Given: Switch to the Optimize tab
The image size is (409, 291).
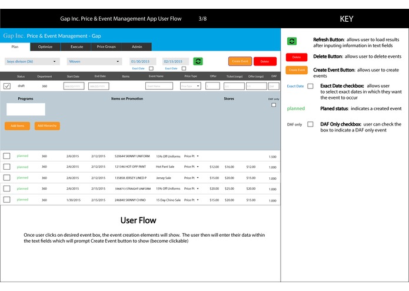Looking at the screenshot, I should coord(45,47).
